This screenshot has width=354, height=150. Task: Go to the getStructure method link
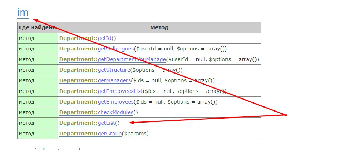click(x=114, y=70)
